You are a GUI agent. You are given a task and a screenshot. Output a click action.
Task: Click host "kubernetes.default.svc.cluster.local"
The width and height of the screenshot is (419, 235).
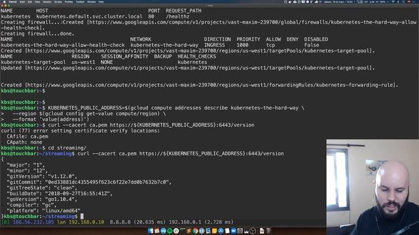click(89, 16)
